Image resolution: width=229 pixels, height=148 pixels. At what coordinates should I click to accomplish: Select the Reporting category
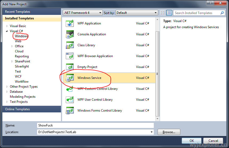point(22,56)
